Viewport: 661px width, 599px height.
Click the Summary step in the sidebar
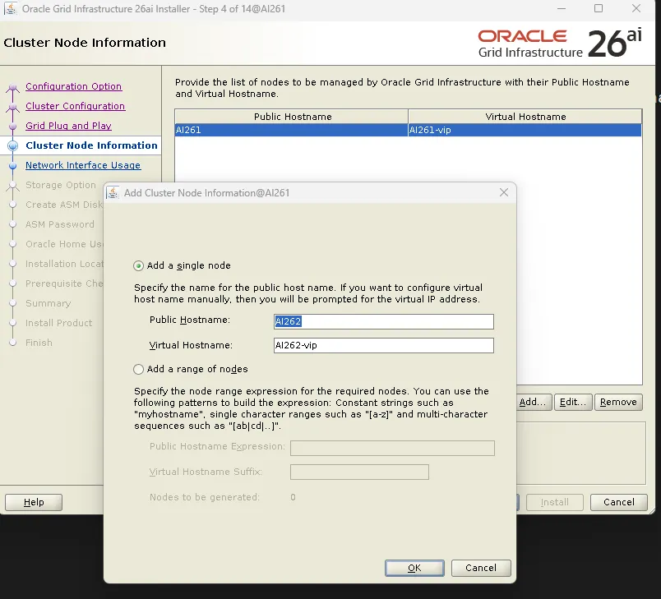(x=48, y=303)
